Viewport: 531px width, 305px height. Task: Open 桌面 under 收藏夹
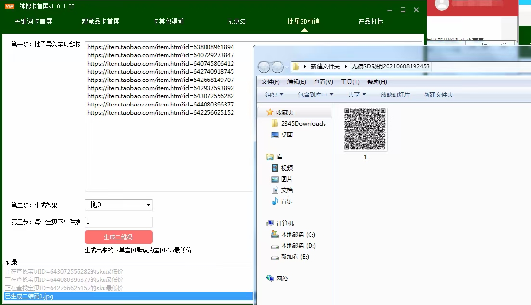(x=287, y=134)
